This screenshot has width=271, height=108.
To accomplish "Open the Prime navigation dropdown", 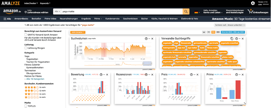I will pyautogui.click(x=98, y=19).
